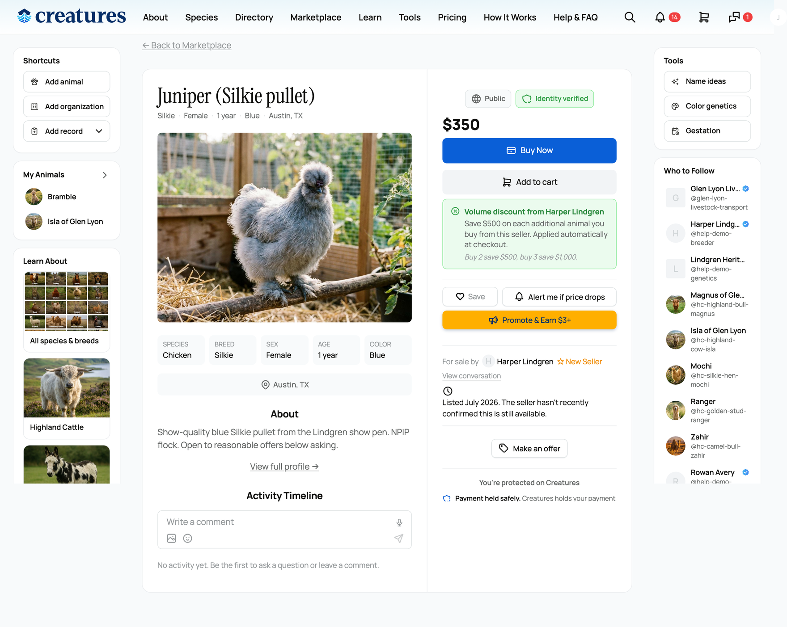Screen dimensions: 787x627
Task: Open the Juniper silkie photo
Action: pos(284,227)
